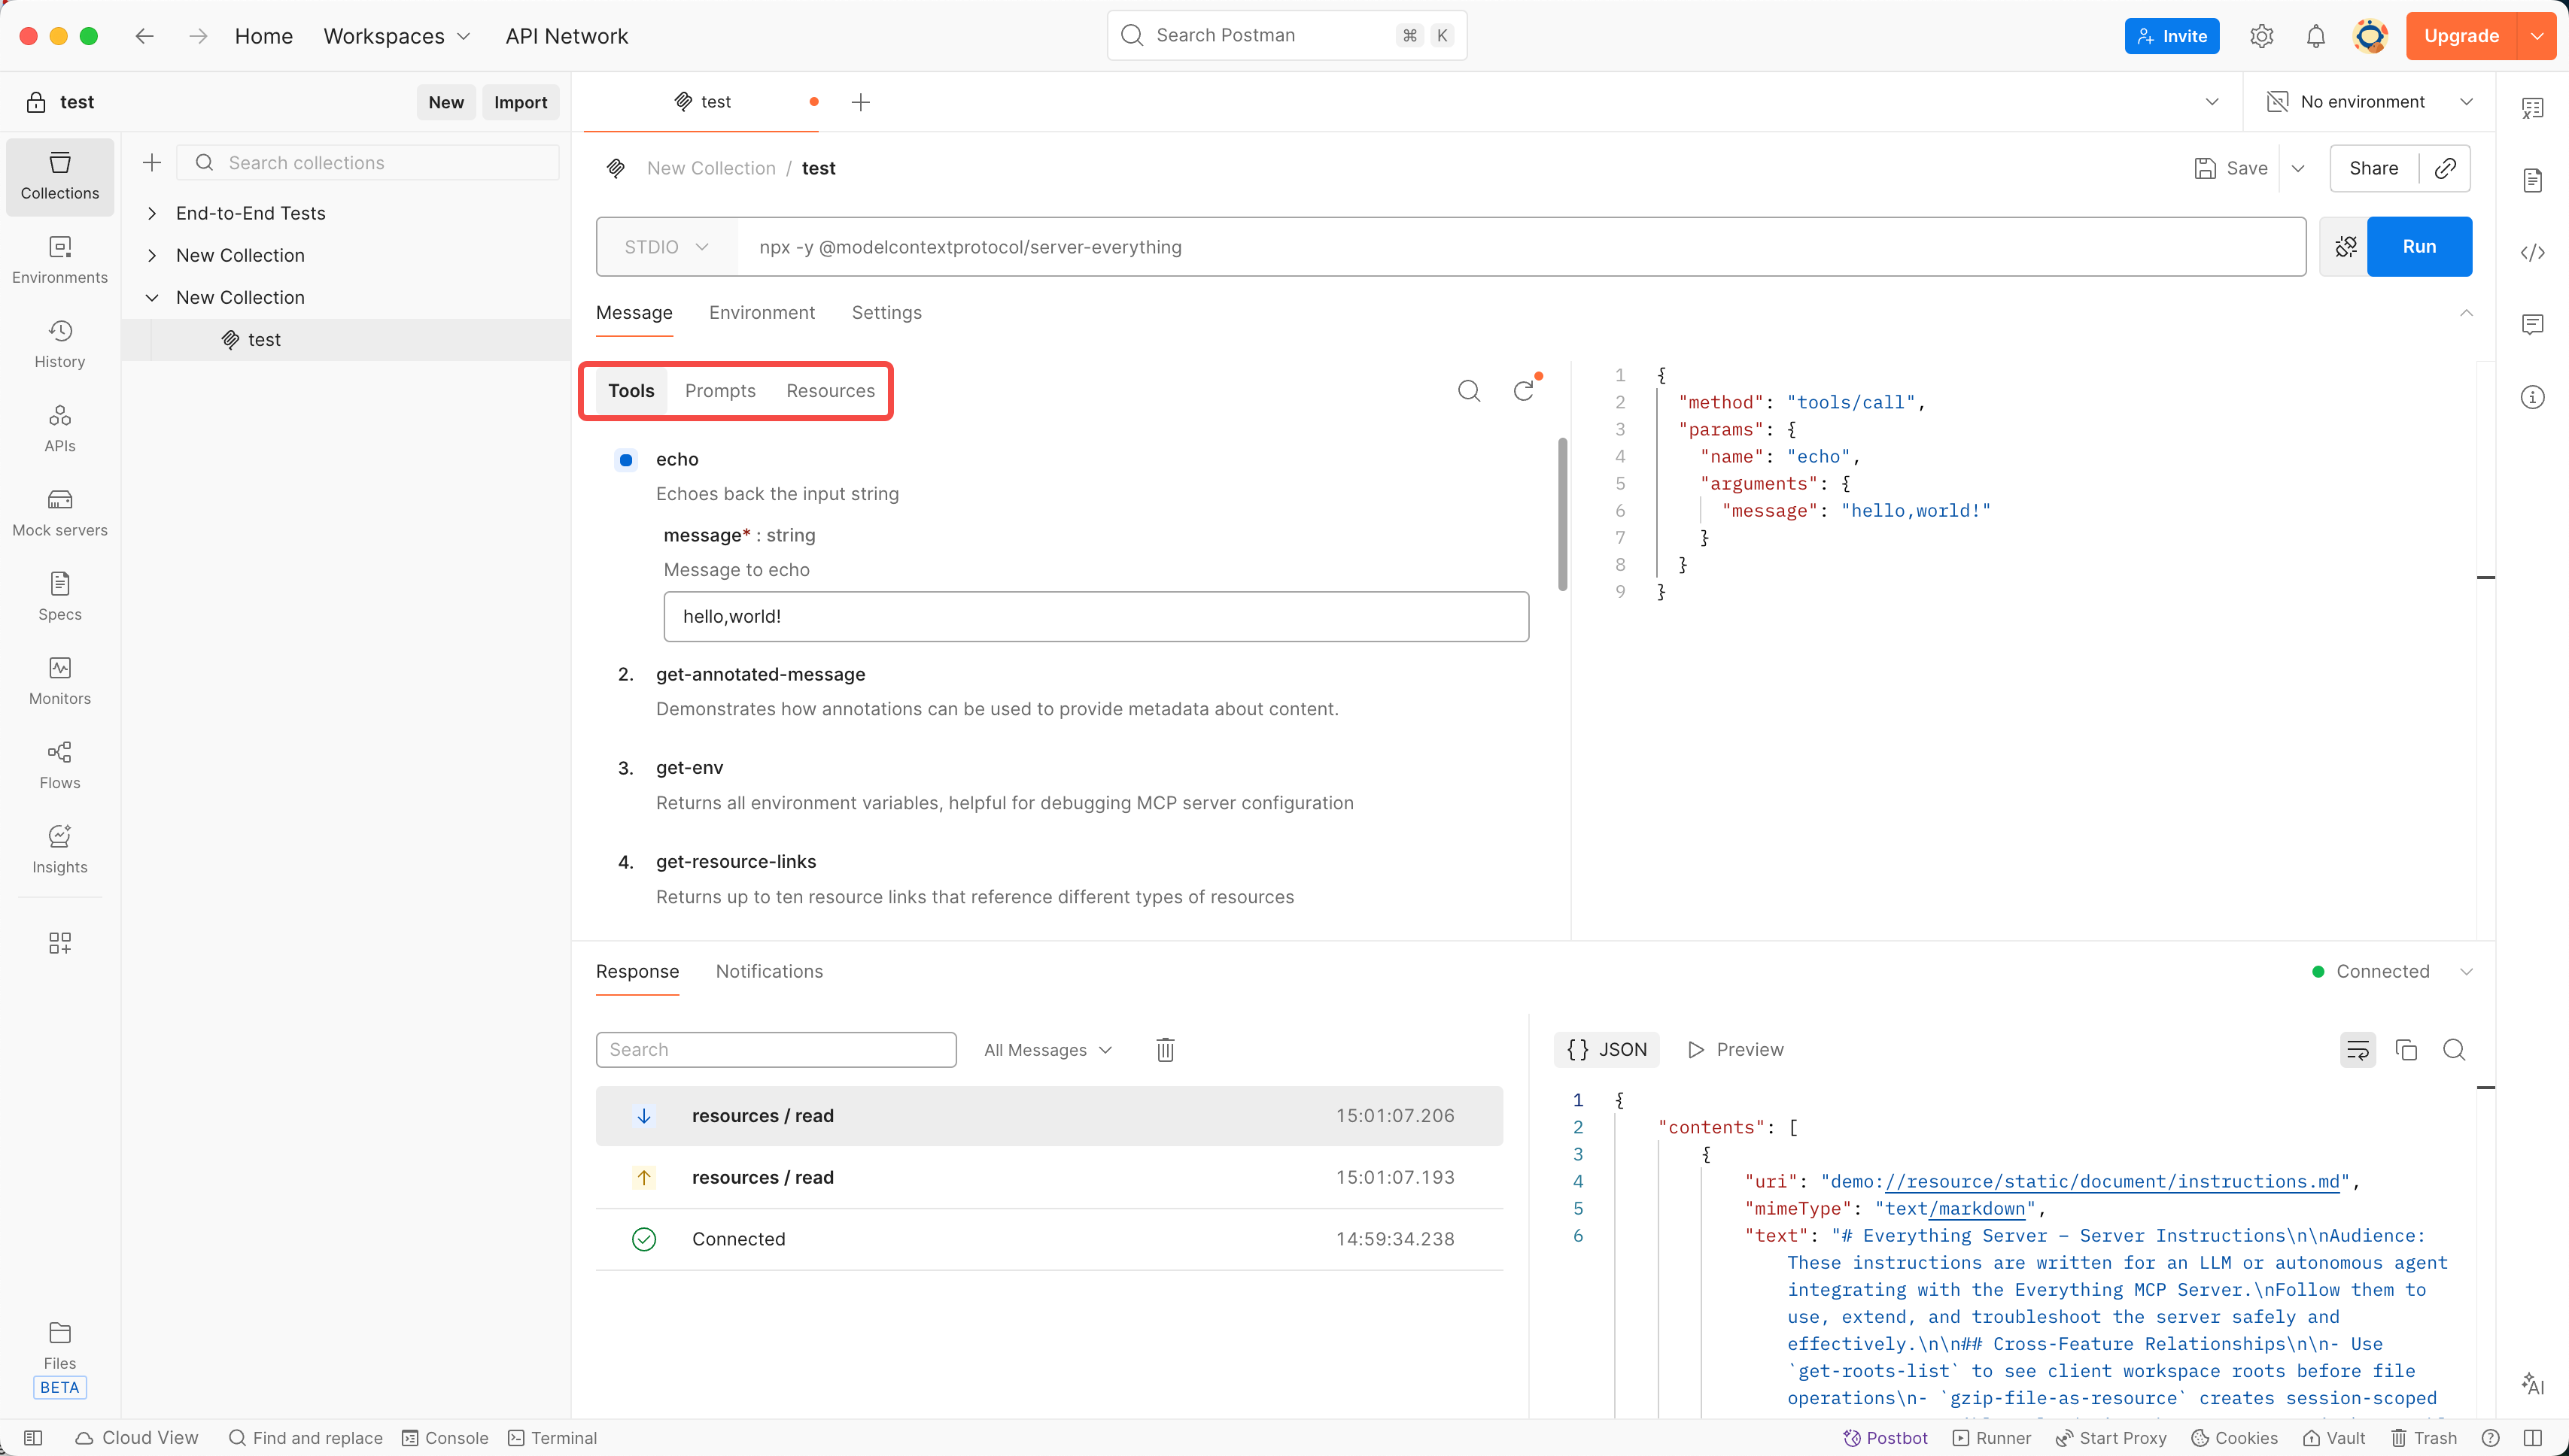
Task: Switch to the Prompts tab
Action: (x=719, y=391)
